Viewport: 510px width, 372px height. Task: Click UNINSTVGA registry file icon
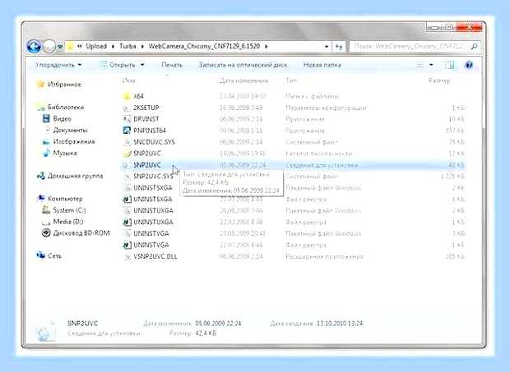(x=127, y=245)
